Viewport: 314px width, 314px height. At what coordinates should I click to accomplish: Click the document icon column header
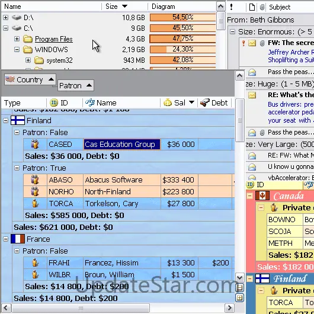pos(252,7)
